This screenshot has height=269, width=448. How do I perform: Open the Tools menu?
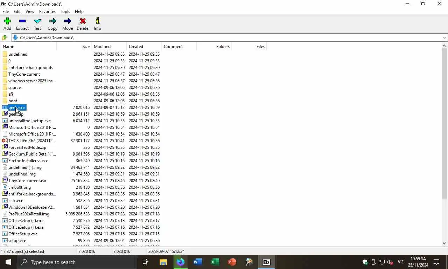[65, 12]
